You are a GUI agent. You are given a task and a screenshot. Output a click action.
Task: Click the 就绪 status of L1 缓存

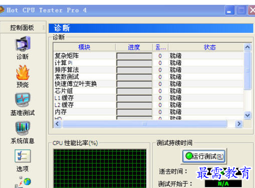(x=176, y=98)
